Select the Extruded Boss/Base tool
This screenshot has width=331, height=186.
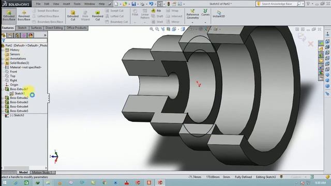tap(9, 16)
